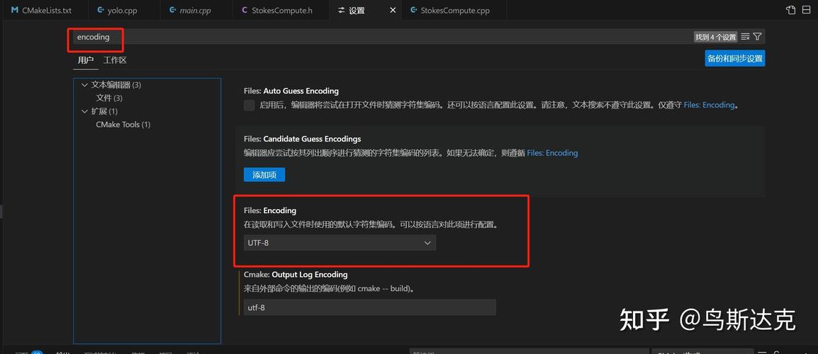Click the Files: Auto Guess Encoding title
Image resolution: width=818 pixels, height=354 pixels.
pos(291,91)
